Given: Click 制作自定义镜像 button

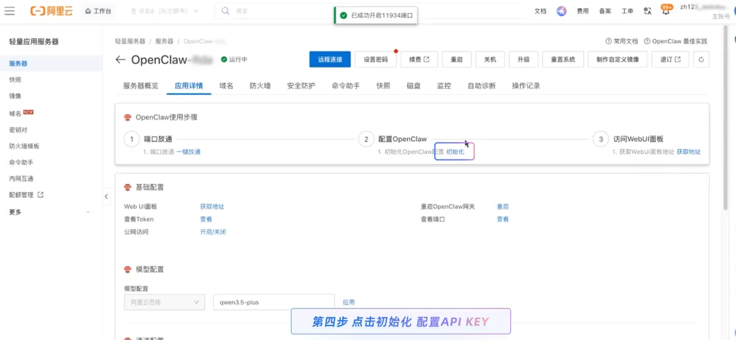Looking at the screenshot, I should click(x=618, y=60).
